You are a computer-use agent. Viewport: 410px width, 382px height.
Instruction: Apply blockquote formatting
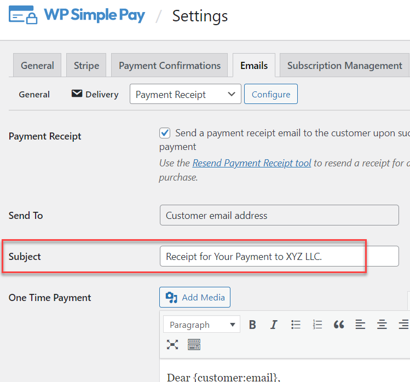(x=339, y=325)
